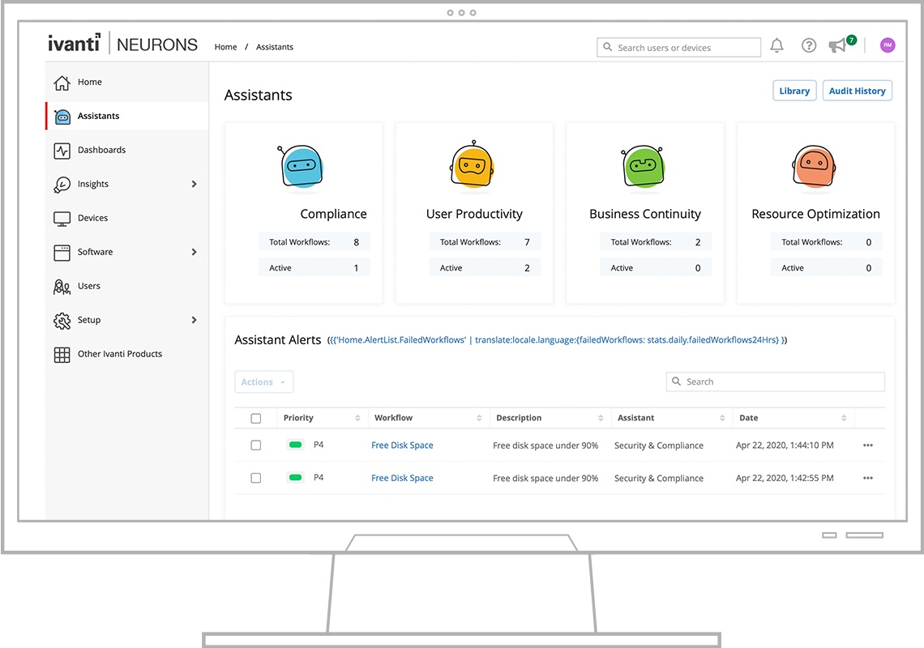924x648 pixels.
Task: Open the Actions dropdown
Action: click(263, 382)
